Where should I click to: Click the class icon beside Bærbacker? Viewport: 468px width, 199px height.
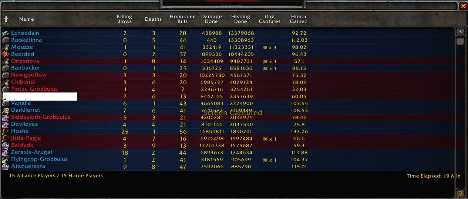5,68
